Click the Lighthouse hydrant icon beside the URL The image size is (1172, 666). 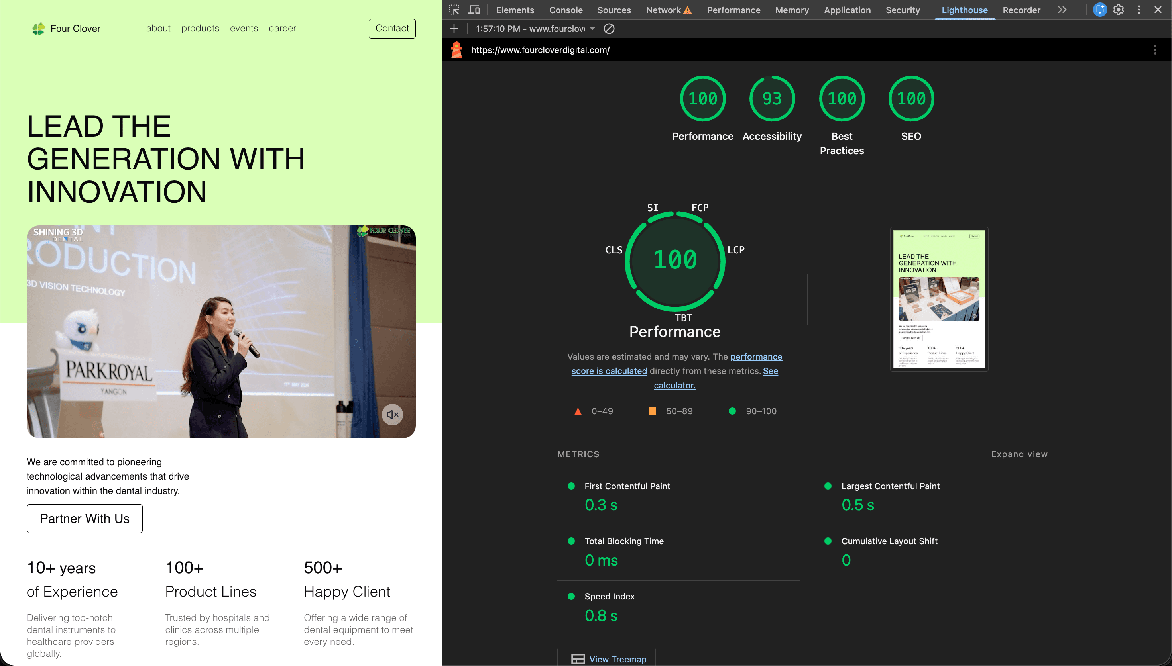click(457, 49)
